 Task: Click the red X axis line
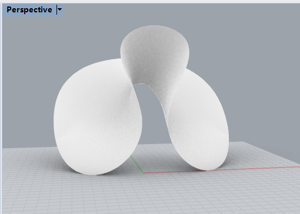(x=222, y=170)
